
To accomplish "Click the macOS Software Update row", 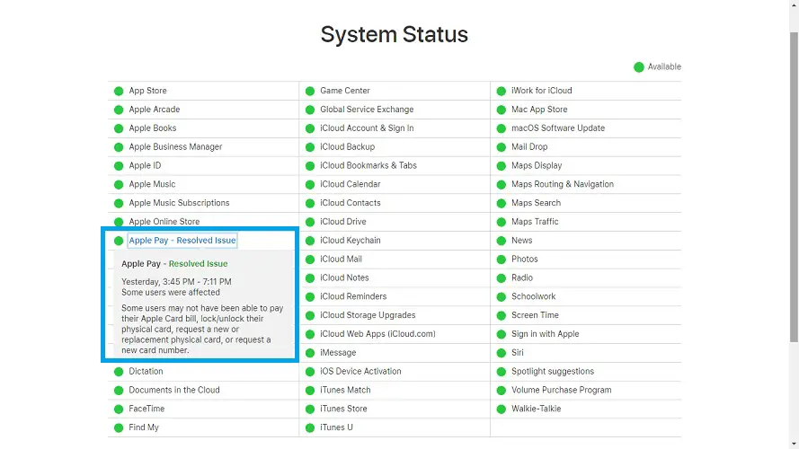I will pos(558,128).
